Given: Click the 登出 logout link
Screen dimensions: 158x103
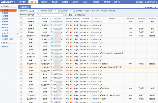Looking at the screenshot, I should 155,2.
